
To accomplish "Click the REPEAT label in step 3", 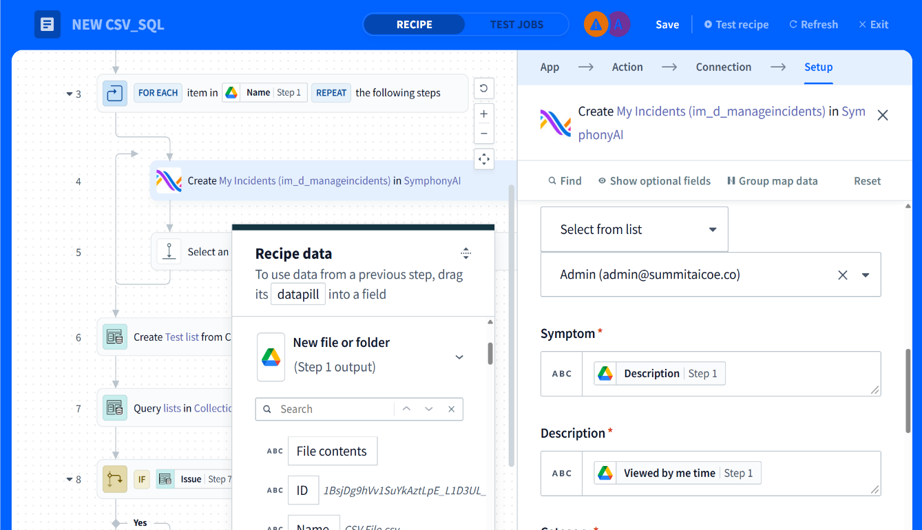I will [331, 93].
